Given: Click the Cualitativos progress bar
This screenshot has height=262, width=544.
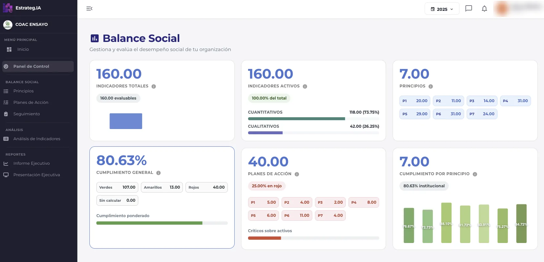Looking at the screenshot, I should pyautogui.click(x=314, y=133).
